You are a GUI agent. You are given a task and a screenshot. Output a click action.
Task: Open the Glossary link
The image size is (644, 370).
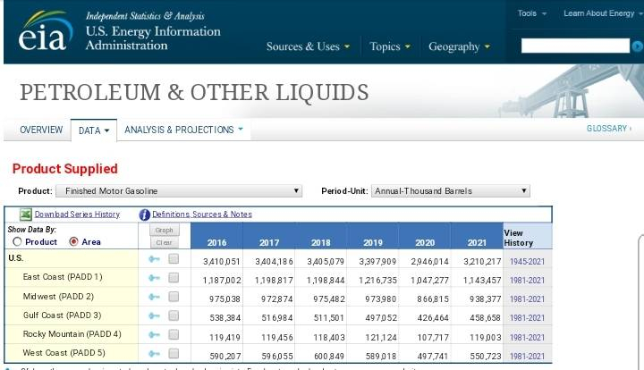click(608, 129)
